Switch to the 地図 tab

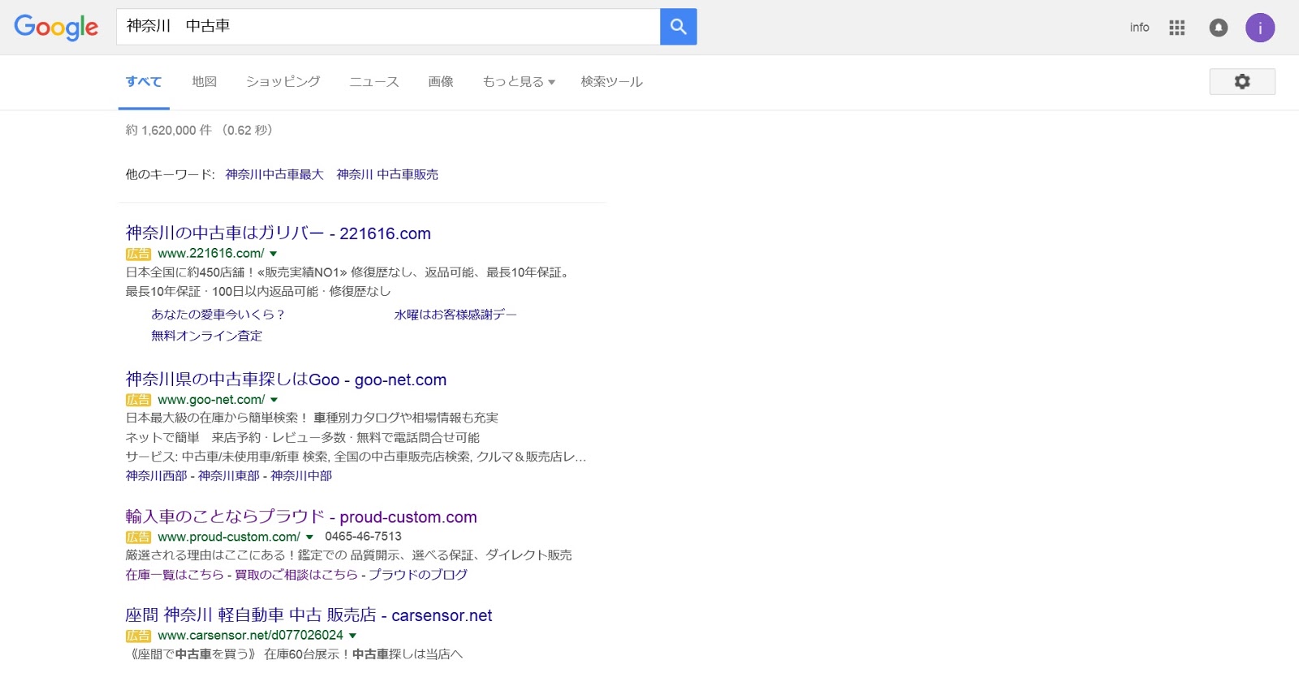pos(205,81)
